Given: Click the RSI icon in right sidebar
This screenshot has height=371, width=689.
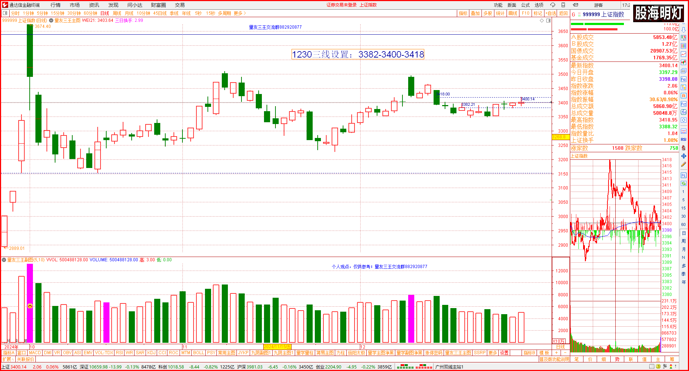Looking at the screenshot, I should (683, 139).
